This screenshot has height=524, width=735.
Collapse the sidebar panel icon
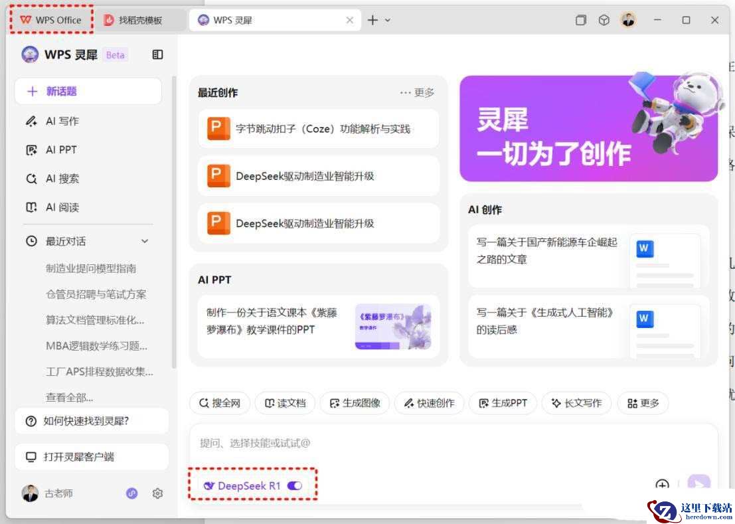[157, 55]
